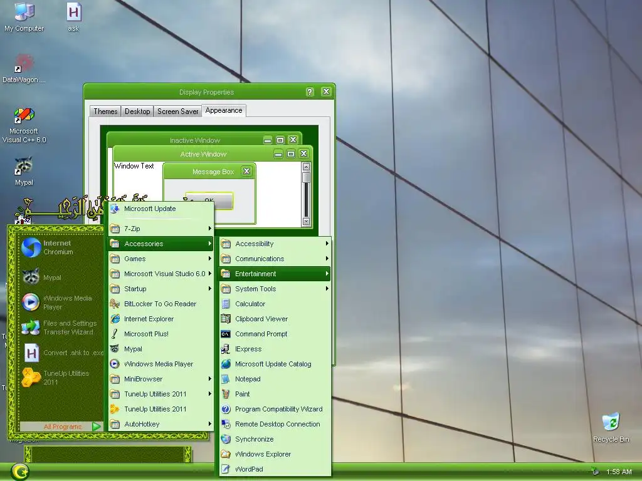Open Windows Media Player in Start pane
642x481 pixels.
[x=60, y=303]
